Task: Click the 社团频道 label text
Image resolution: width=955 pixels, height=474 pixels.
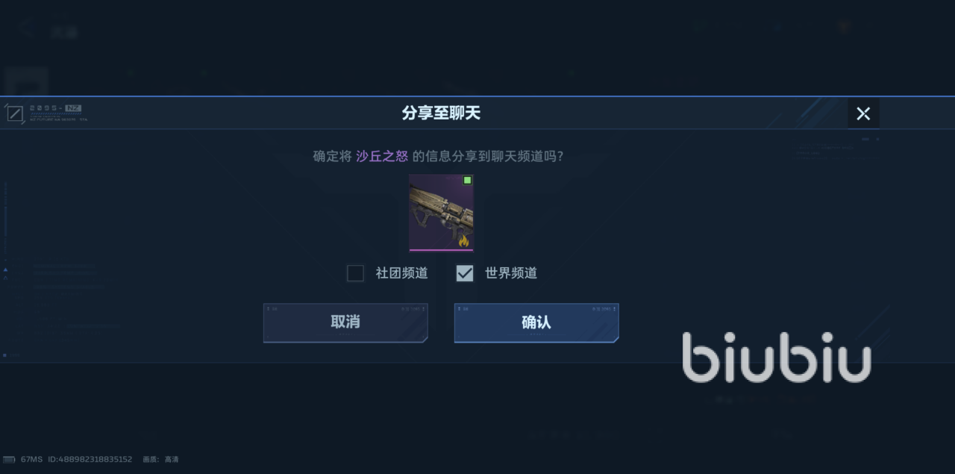Action: [x=401, y=273]
